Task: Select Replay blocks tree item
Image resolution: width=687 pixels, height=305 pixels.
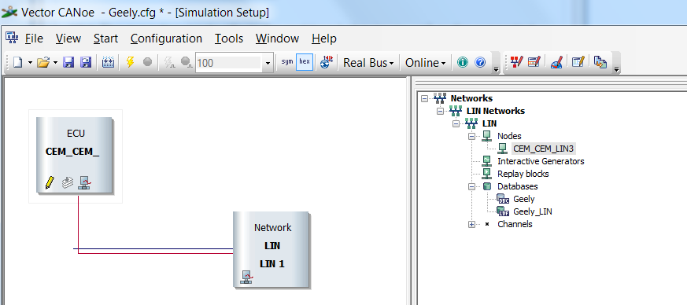Action: (x=523, y=174)
